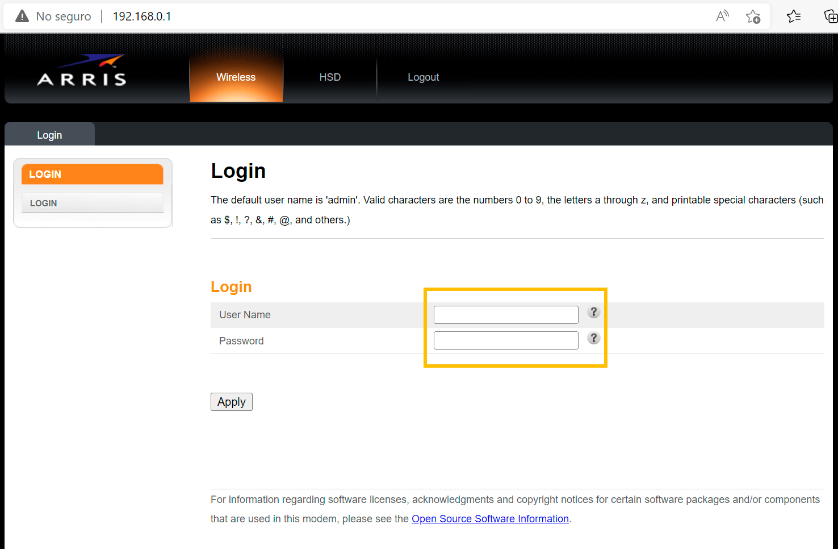The width and height of the screenshot is (838, 549).
Task: Add this page to favorites star icon
Action: click(x=753, y=16)
